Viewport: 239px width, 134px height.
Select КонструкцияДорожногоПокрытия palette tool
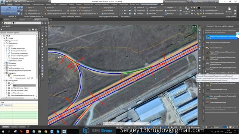pyautogui.click(x=220, y=97)
